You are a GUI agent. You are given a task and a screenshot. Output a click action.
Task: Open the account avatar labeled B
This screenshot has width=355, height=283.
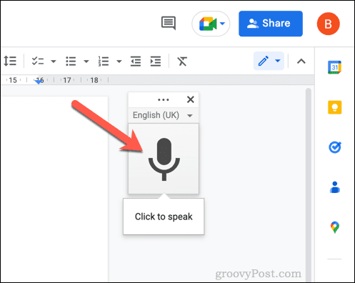point(328,24)
